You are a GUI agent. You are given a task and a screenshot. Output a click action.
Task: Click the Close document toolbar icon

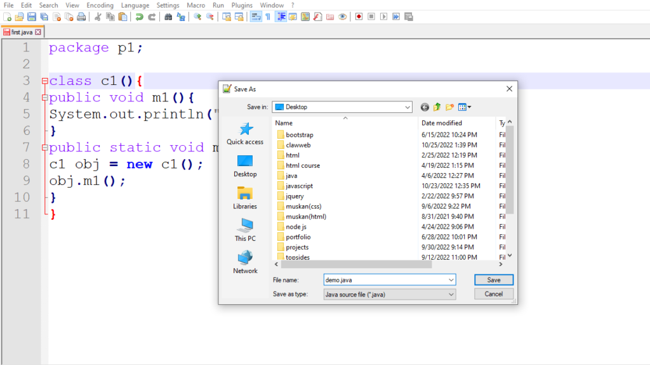(x=56, y=17)
